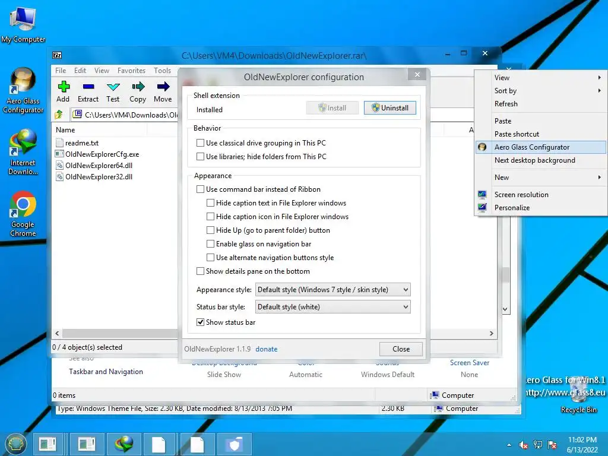Click the Add button in 7-Zip toolbar
This screenshot has height=456, width=608.
pos(63,92)
